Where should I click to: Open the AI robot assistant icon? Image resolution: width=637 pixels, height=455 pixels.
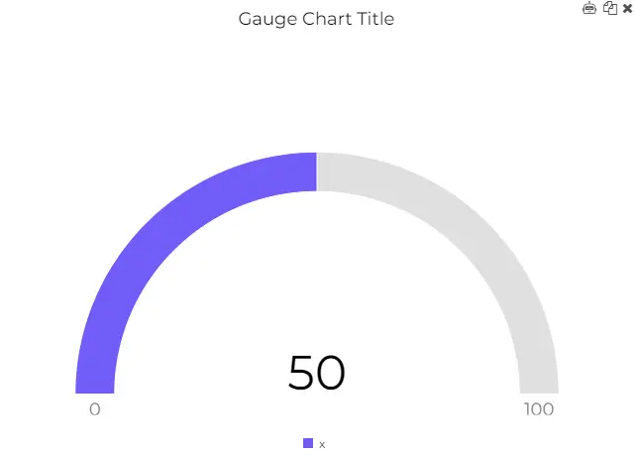pos(589,8)
